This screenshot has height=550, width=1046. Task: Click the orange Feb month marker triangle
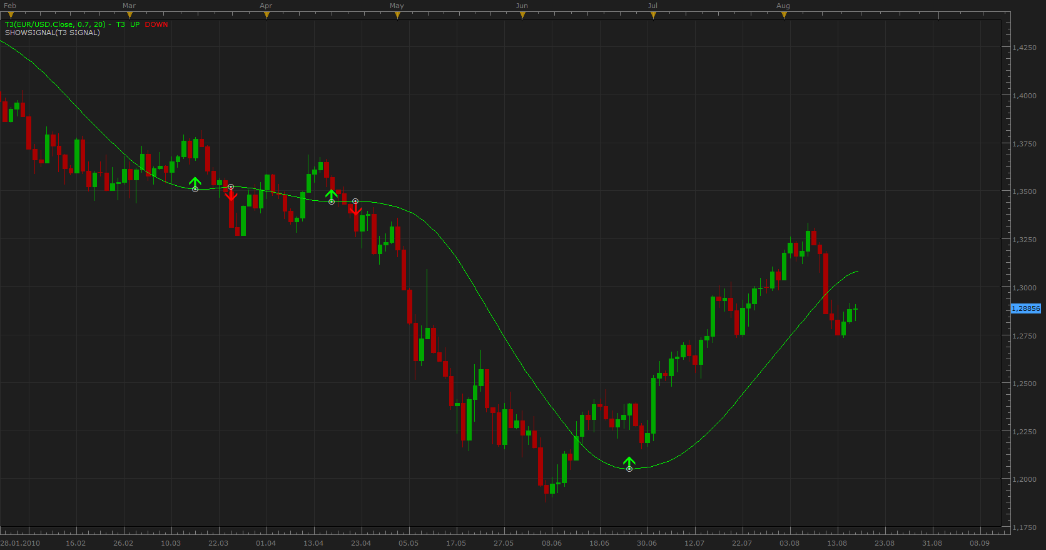coord(11,16)
